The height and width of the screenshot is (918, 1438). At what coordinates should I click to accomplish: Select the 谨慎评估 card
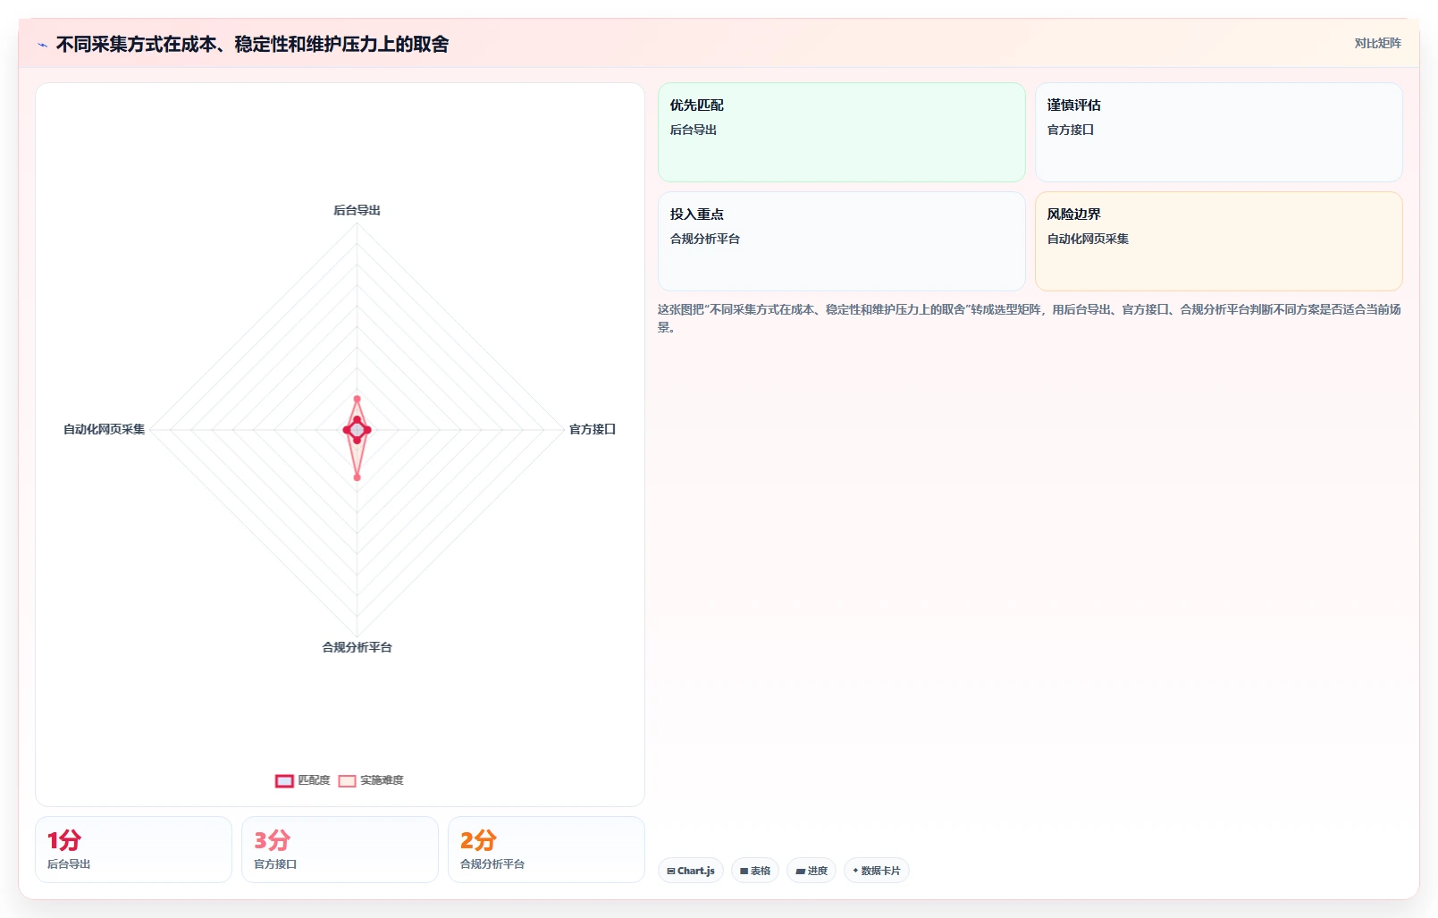[x=1218, y=132]
